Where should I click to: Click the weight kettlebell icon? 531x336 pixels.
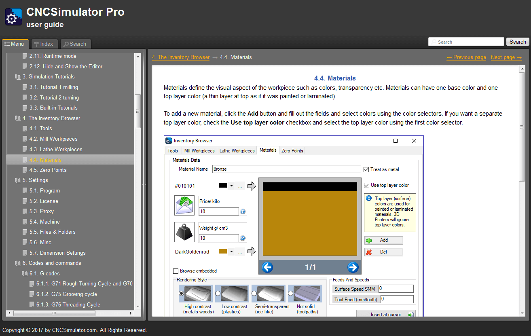click(184, 232)
